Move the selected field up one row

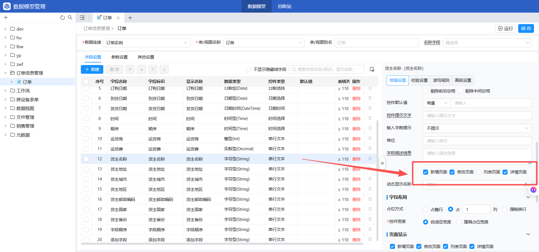(130, 69)
